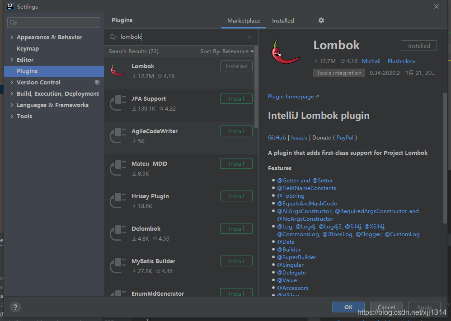Viewport: 451px width, 321px height.
Task: Click the Hrisey Plugin icon
Action: coord(118,200)
